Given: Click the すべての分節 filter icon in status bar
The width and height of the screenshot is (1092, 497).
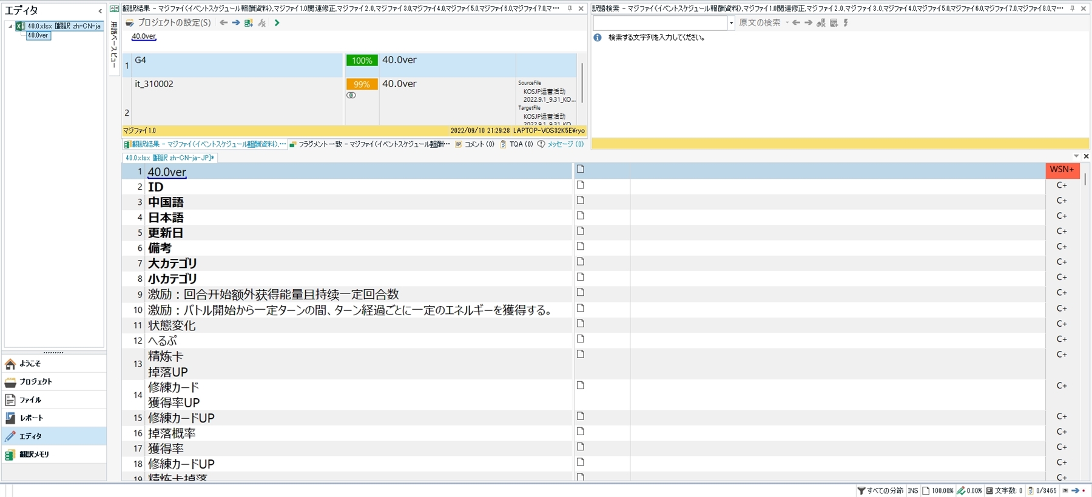Looking at the screenshot, I should (x=861, y=490).
